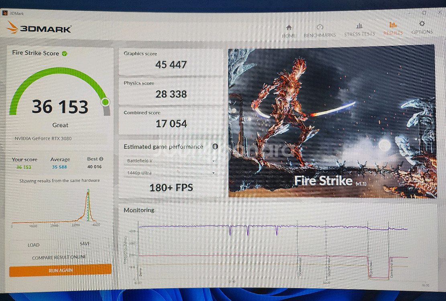This screenshot has height=301, width=446.
Task: Click the orange RUN AGAIN button
Action: (60, 270)
